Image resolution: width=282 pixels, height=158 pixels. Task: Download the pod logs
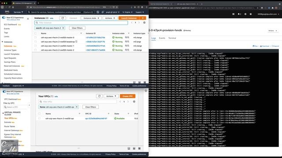click(x=264, y=46)
